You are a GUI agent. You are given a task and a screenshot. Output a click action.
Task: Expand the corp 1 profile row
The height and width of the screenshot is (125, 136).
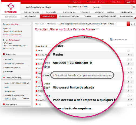pyautogui.click(x=37, y=95)
